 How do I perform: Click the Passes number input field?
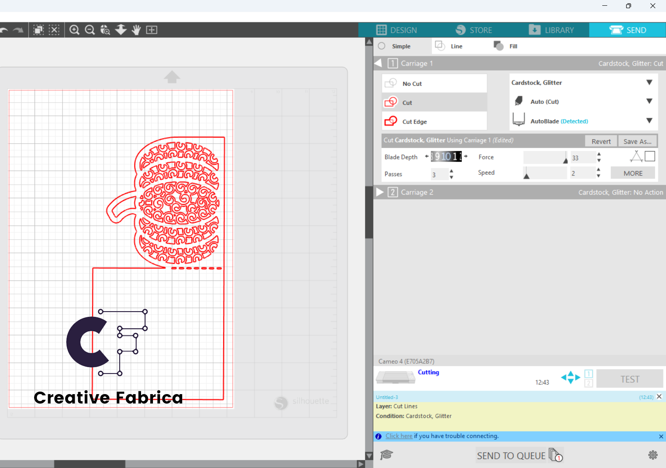tap(439, 174)
